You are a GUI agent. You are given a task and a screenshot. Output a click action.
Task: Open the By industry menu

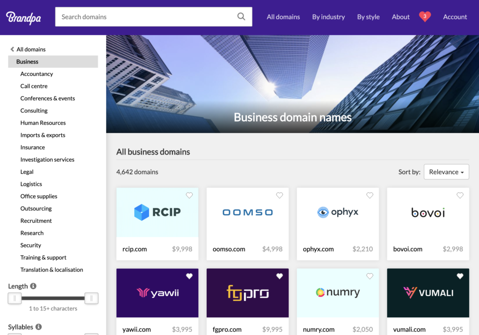[x=328, y=17]
